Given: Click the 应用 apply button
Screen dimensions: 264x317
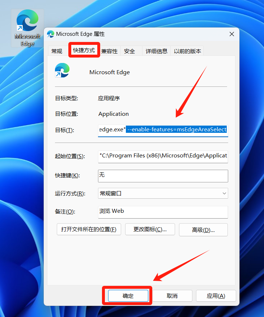Looking at the screenshot, I should [216, 296].
